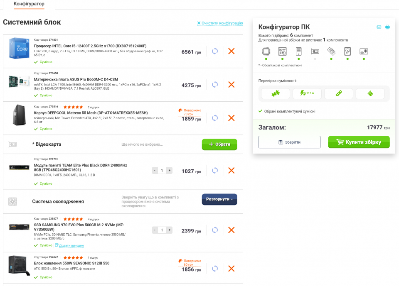Screen dimensions: 399x286
Task: Click the puzzle-piece compatibility check icon
Action: pyautogui.click(x=276, y=93)
